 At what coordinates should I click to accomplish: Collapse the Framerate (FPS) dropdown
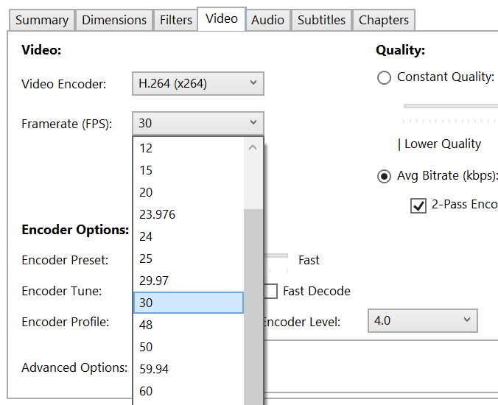[x=197, y=123]
